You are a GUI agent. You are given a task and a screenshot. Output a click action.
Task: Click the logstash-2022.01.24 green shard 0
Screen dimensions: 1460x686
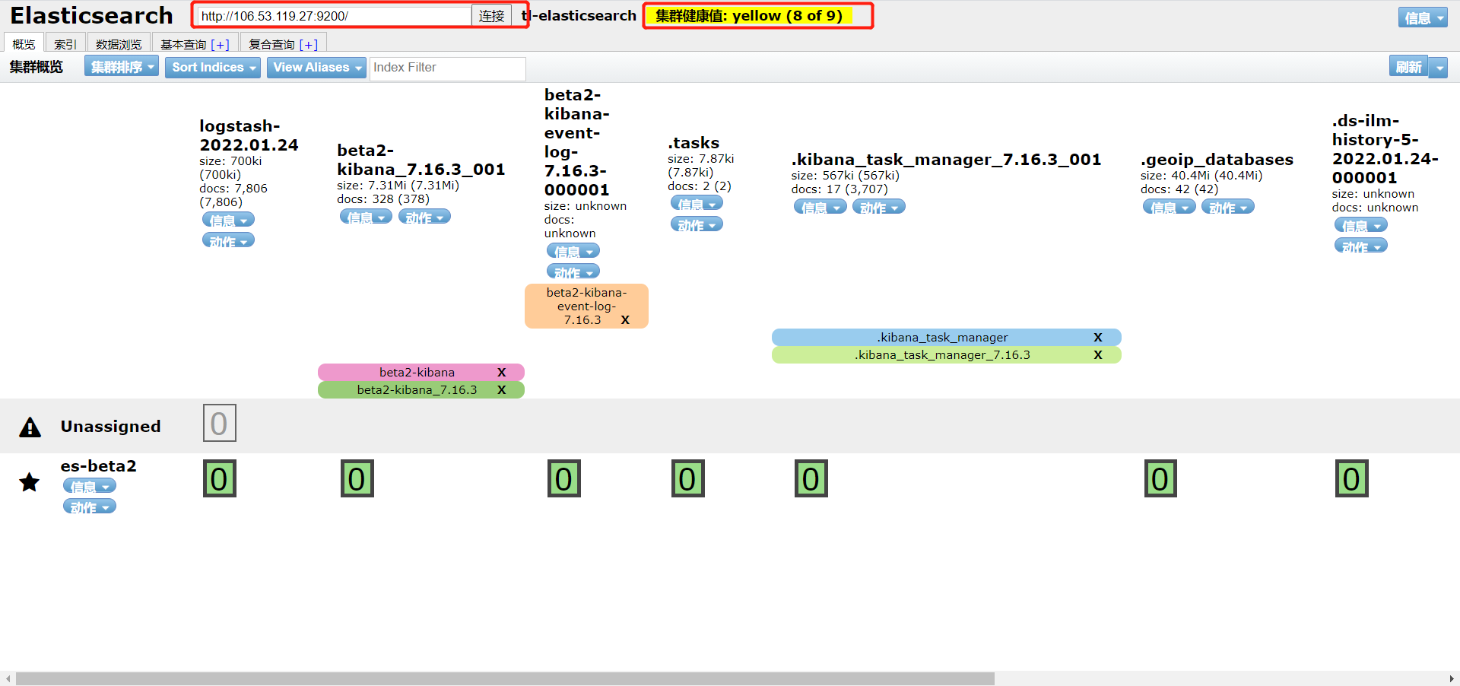[219, 479]
